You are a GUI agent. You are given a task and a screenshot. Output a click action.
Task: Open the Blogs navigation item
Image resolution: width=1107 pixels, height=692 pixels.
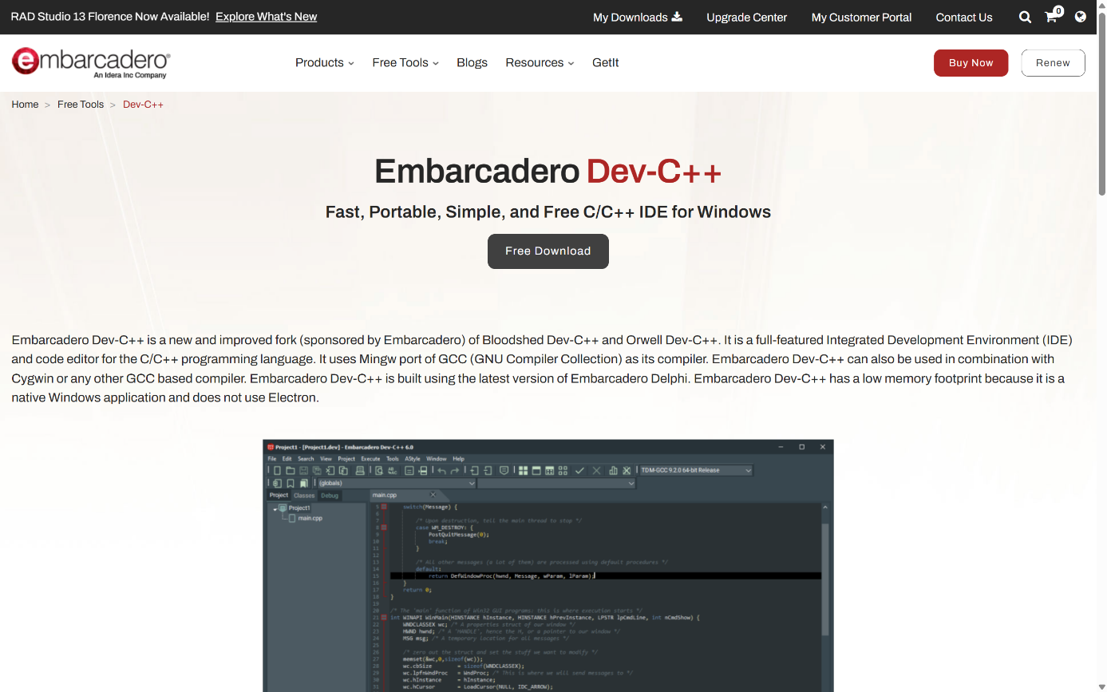pyautogui.click(x=472, y=62)
